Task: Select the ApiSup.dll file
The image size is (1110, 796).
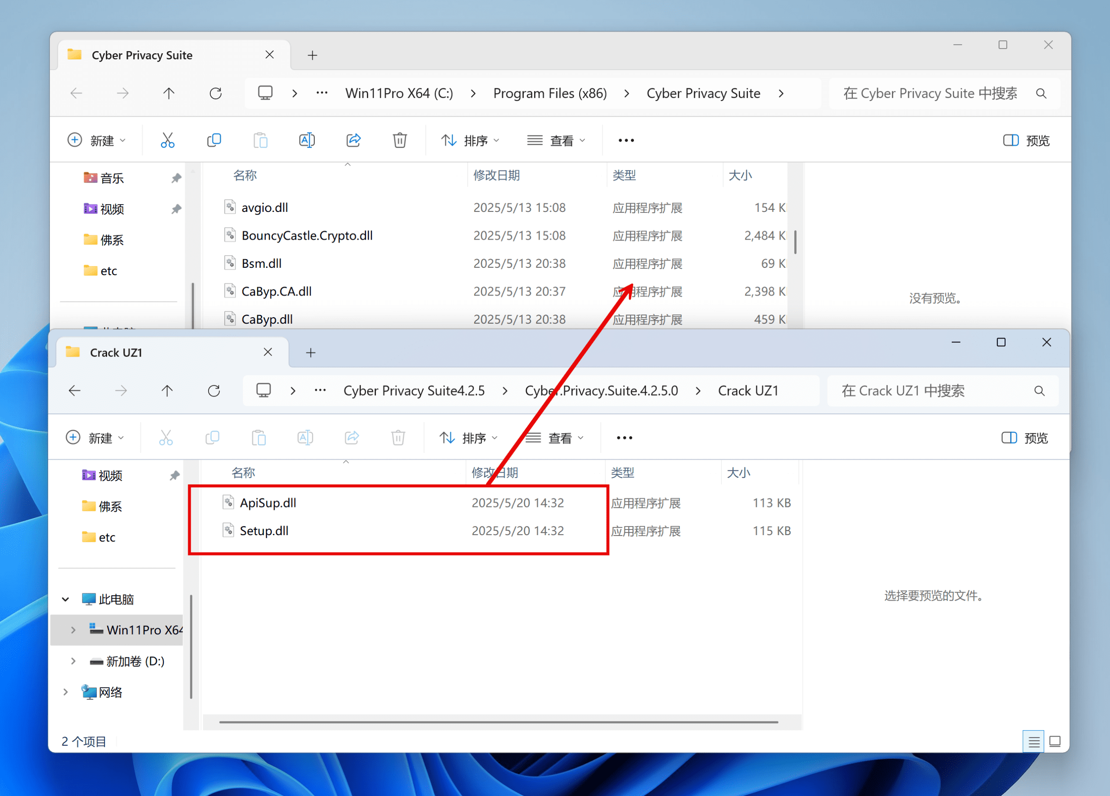Action: pos(268,503)
